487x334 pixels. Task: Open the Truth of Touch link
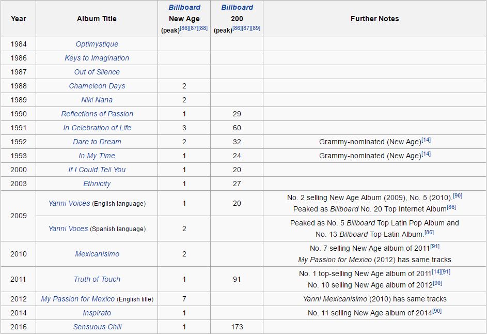(x=97, y=279)
